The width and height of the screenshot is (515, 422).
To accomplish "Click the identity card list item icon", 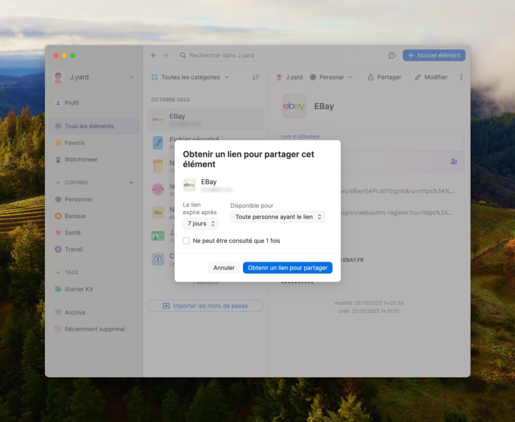I will [158, 236].
